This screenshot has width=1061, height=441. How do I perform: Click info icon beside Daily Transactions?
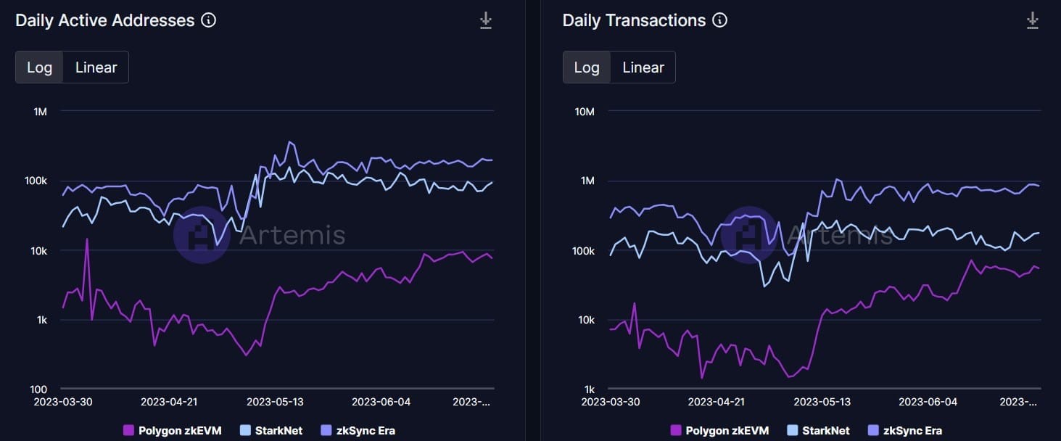[x=719, y=20]
